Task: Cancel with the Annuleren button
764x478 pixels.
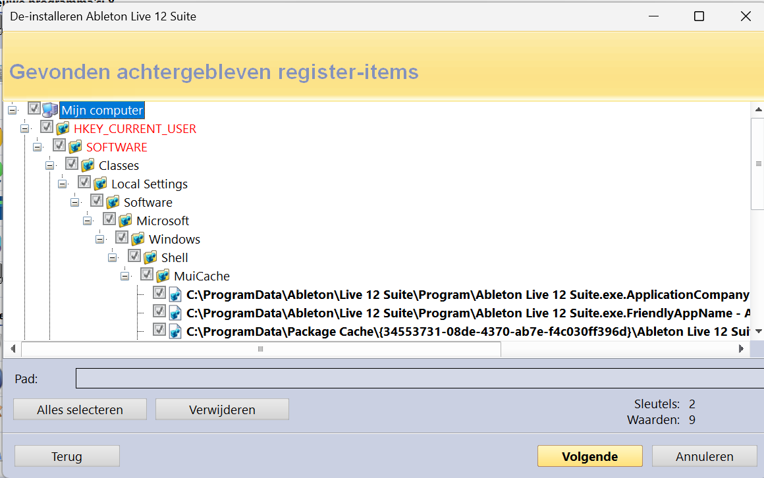Action: click(x=705, y=456)
